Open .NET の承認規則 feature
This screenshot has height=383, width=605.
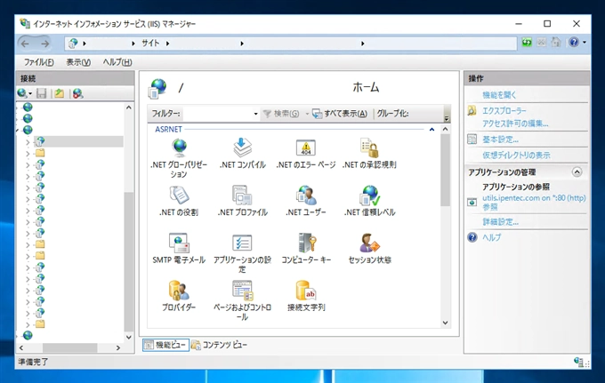369,154
